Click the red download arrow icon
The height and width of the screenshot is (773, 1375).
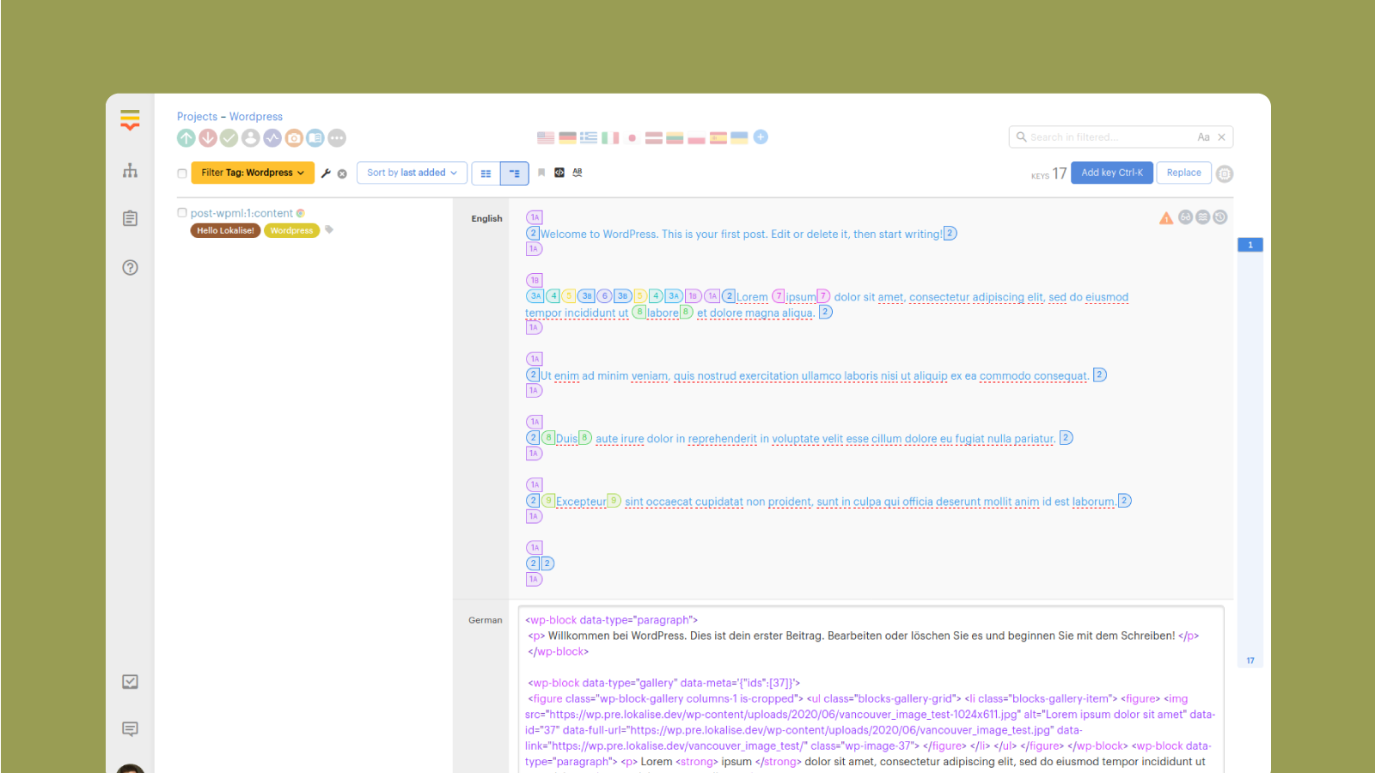coord(208,137)
